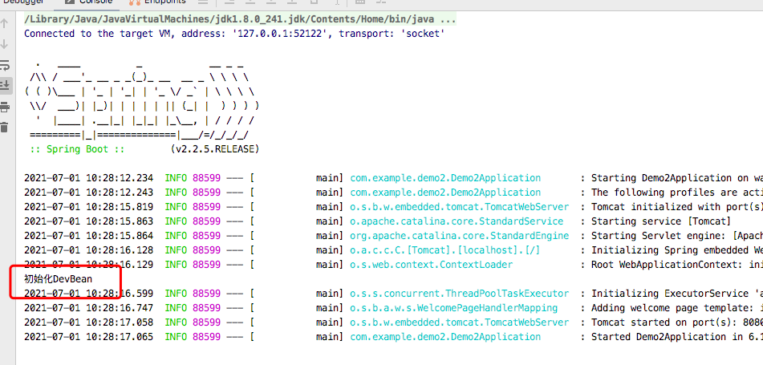
Task: Click TomcatWebServer class on 10:28:15.819 line
Action: coord(460,207)
